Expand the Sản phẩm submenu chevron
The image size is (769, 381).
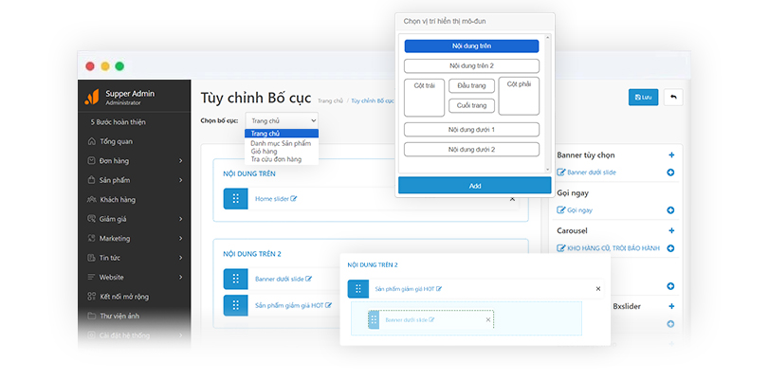180,180
